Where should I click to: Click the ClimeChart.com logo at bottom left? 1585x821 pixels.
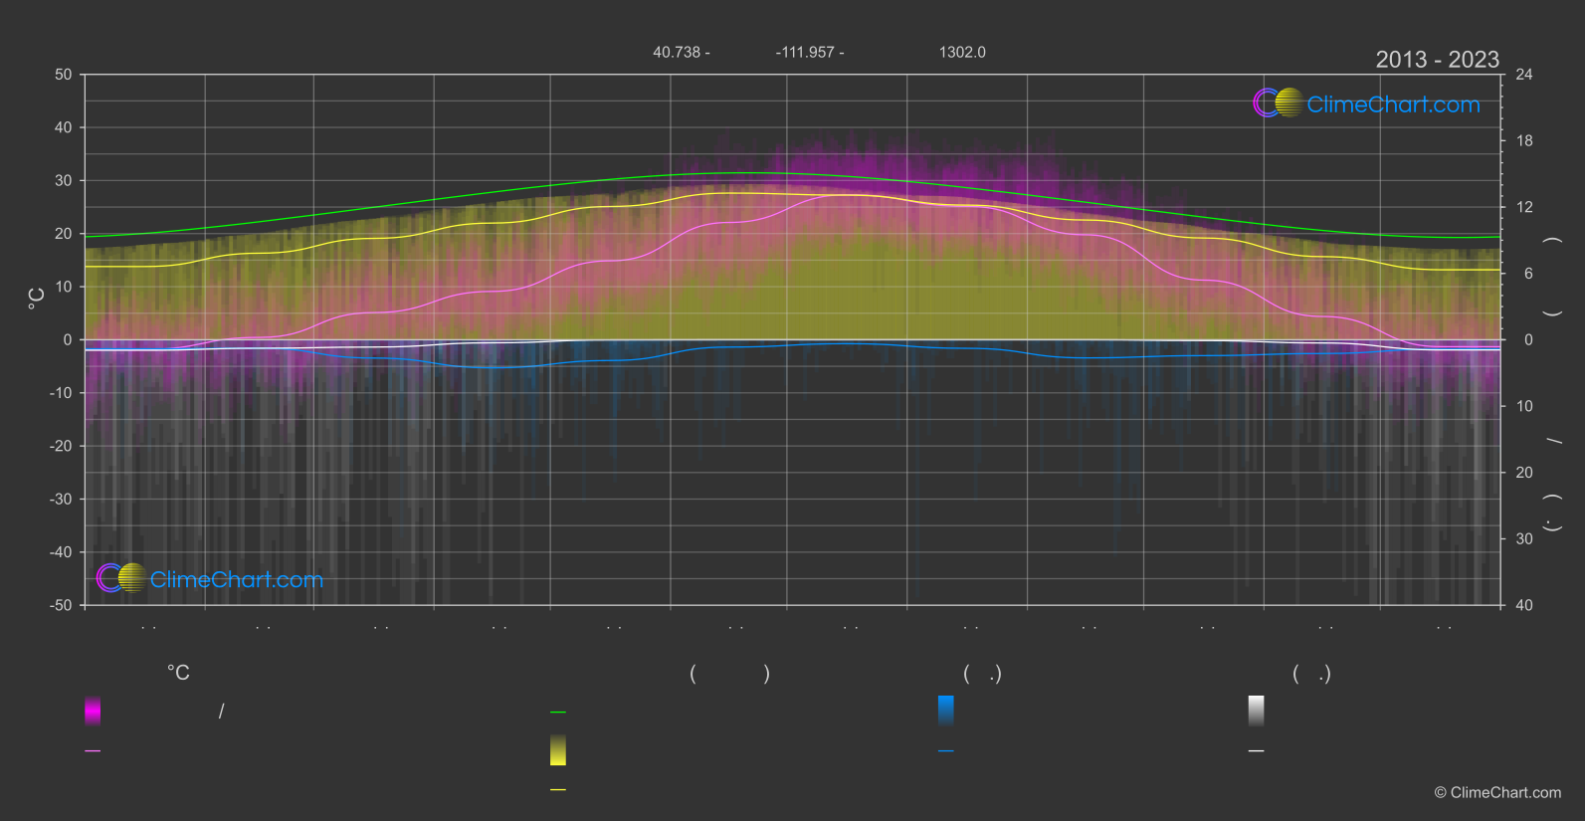[210, 578]
